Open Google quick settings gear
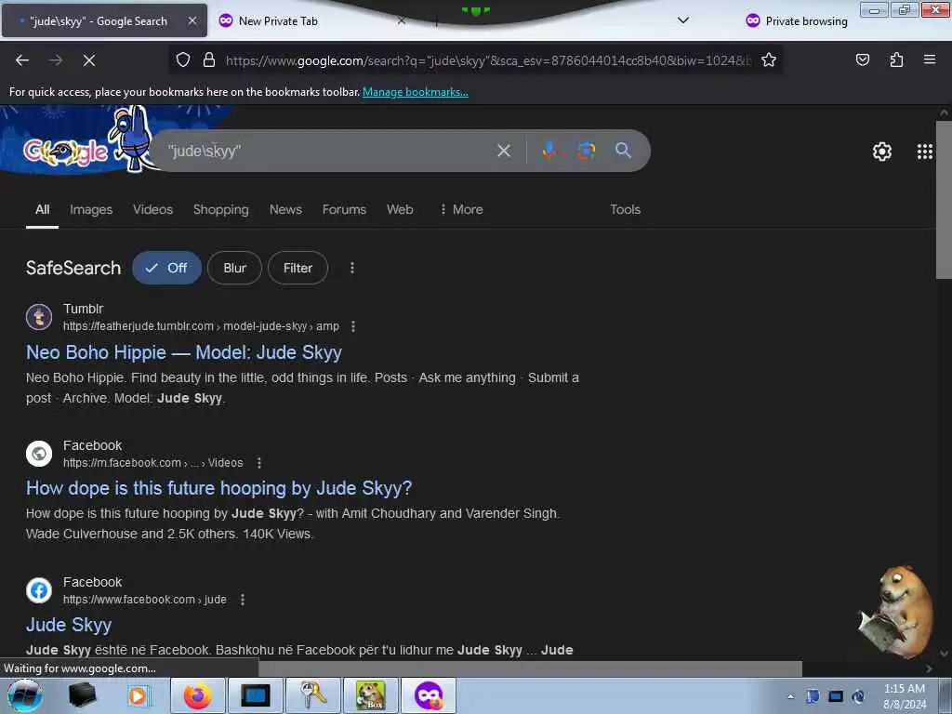 coord(881,152)
